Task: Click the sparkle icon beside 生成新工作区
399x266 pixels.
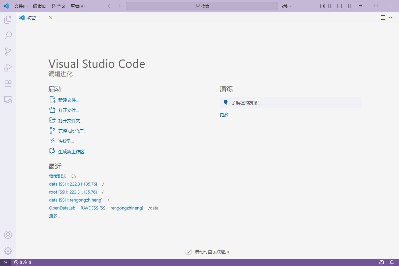Action: [52, 151]
